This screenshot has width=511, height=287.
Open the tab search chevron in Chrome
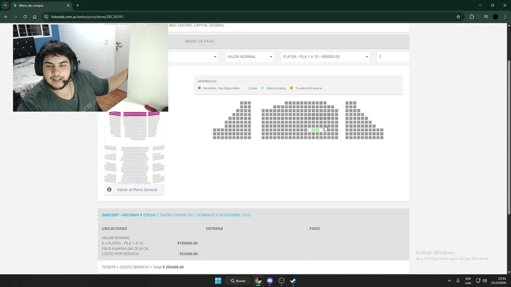5,6
